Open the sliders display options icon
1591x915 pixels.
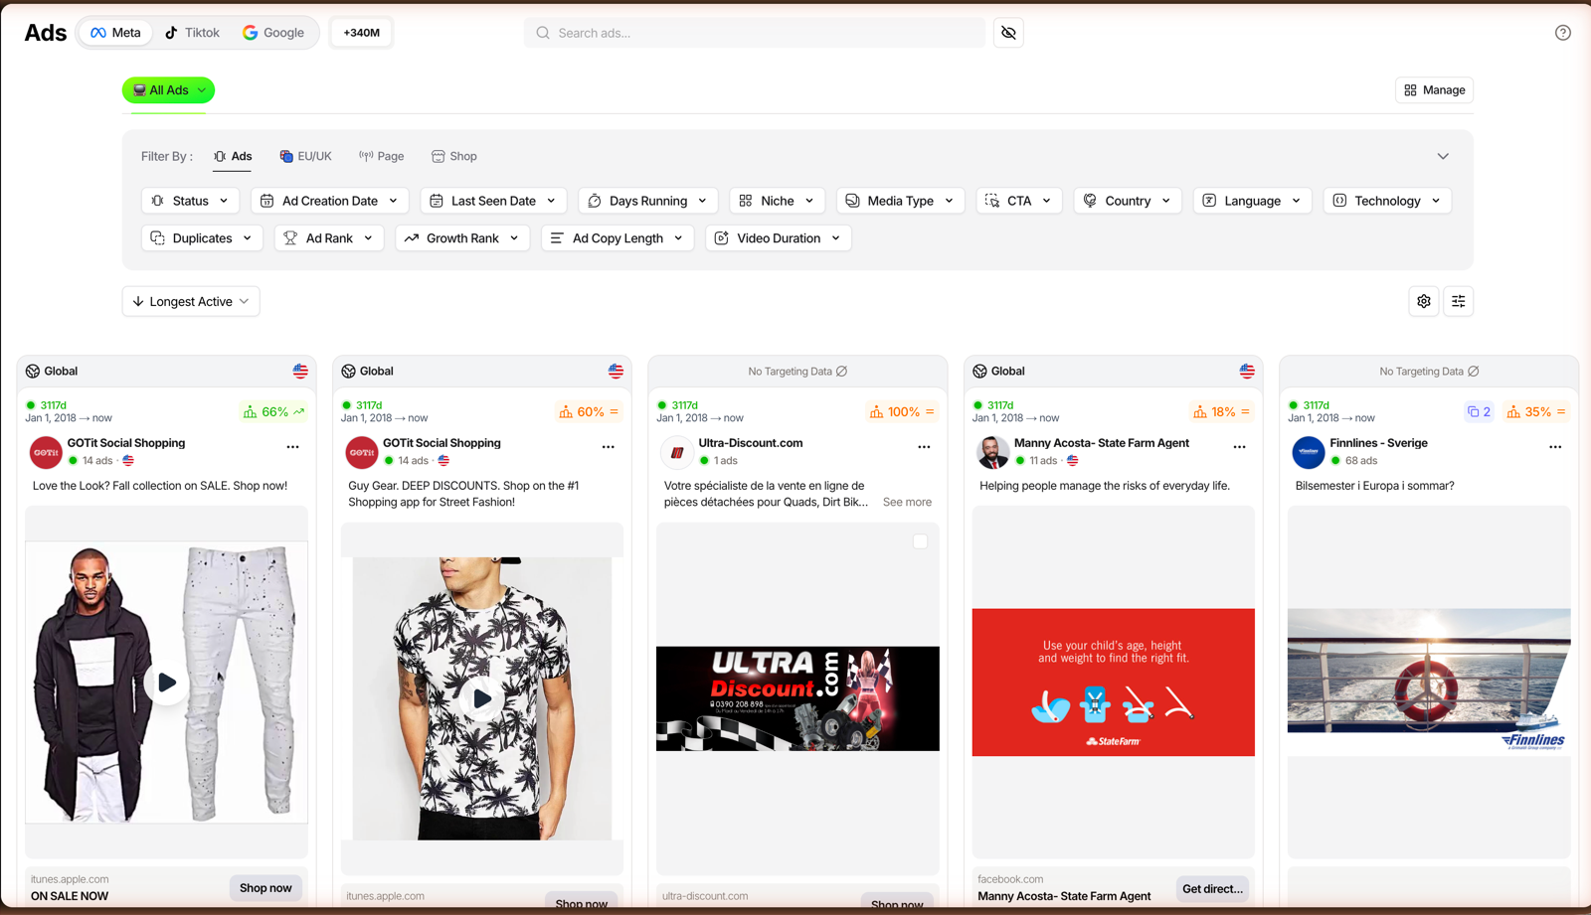[x=1458, y=301]
